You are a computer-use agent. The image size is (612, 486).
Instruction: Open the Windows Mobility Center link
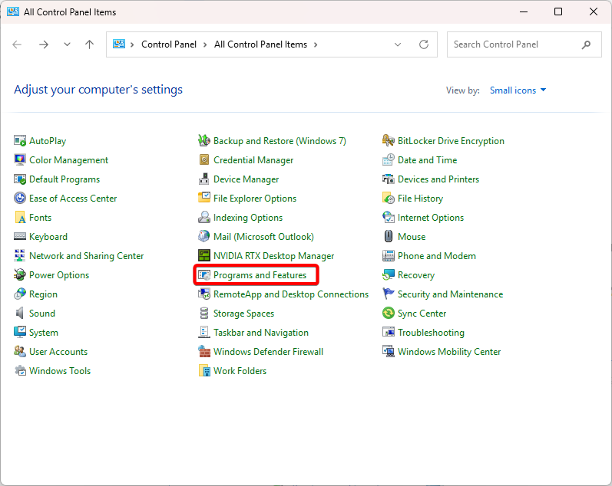tap(449, 351)
